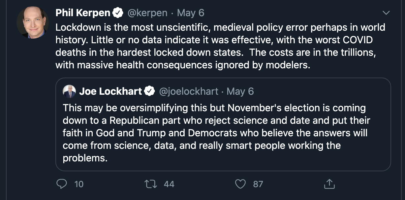Open the @joelockhart handle
The height and width of the screenshot is (200, 405).
189,91
